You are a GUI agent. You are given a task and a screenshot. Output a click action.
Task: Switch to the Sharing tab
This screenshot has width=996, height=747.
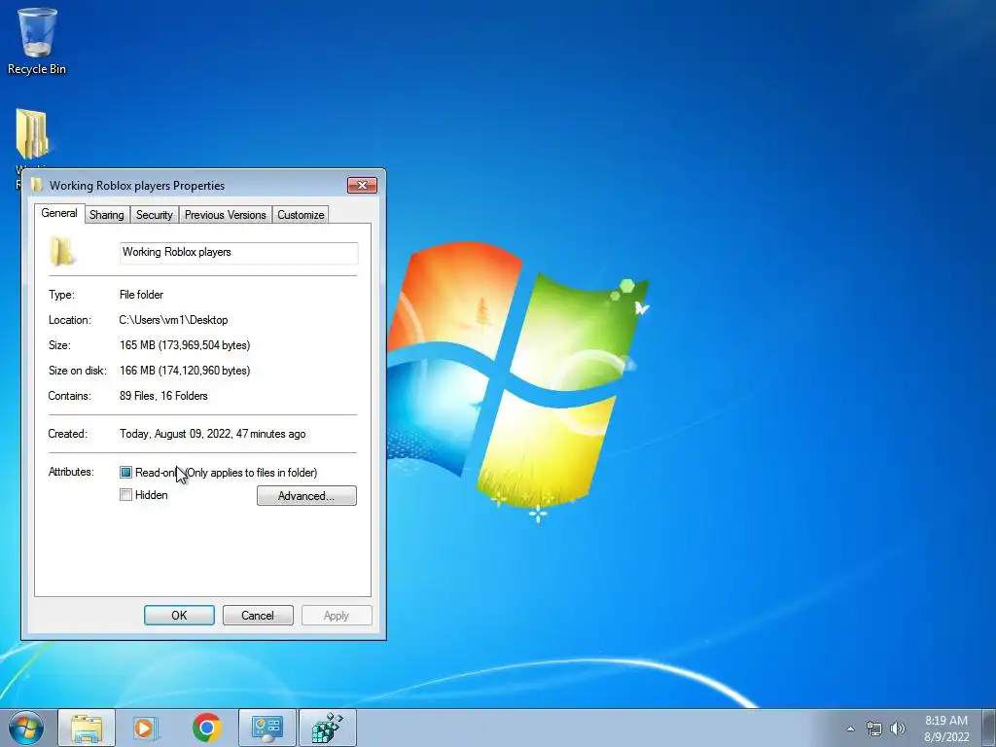coord(107,215)
